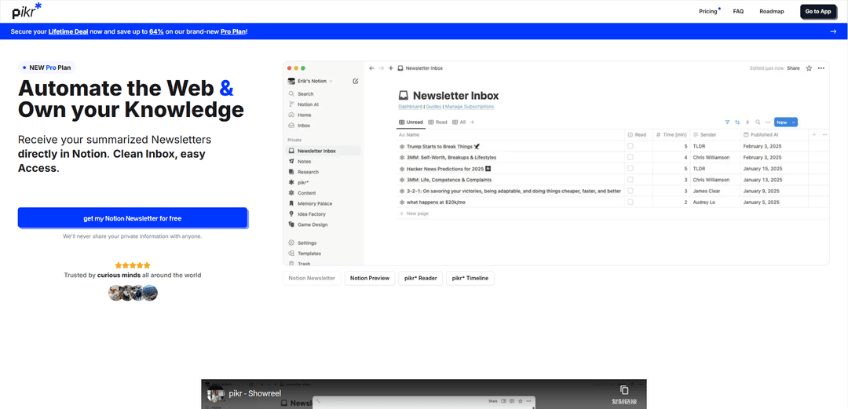Image resolution: width=848 pixels, height=409 pixels.
Task: Select the Notion Newsletter preview tab
Action: [x=312, y=278]
